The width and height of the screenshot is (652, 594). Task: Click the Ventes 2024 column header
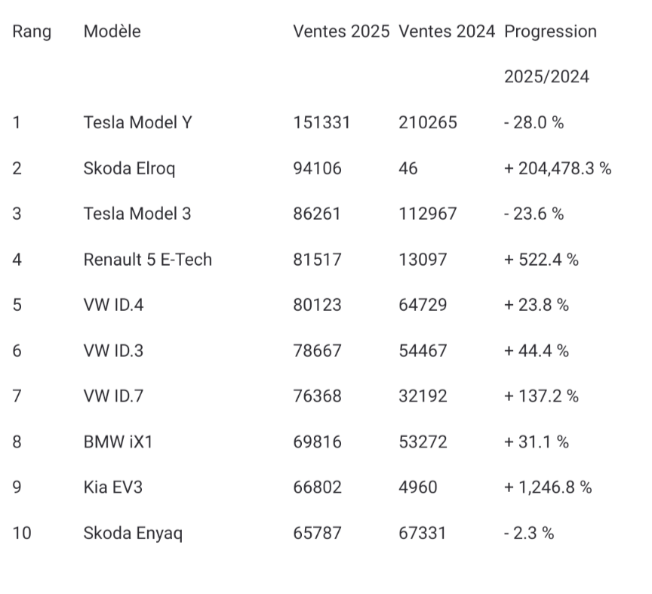[447, 32]
